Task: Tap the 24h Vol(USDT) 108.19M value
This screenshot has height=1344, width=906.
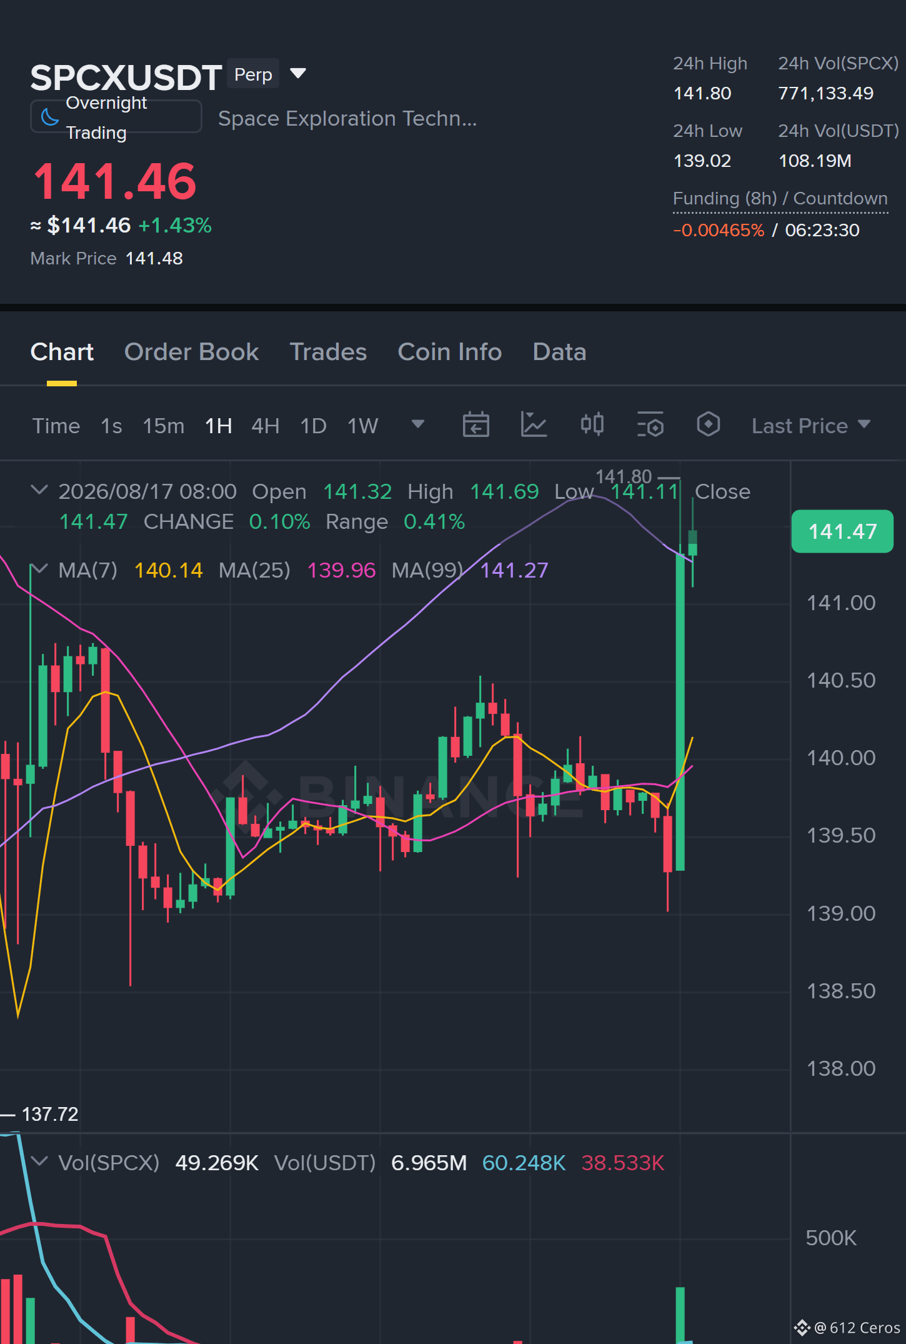Action: 815,161
